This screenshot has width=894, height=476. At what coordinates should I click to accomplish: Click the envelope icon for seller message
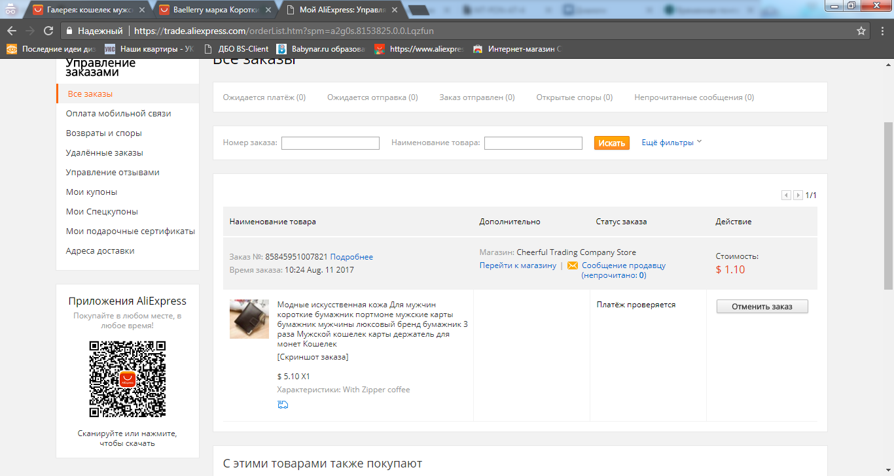click(x=573, y=265)
